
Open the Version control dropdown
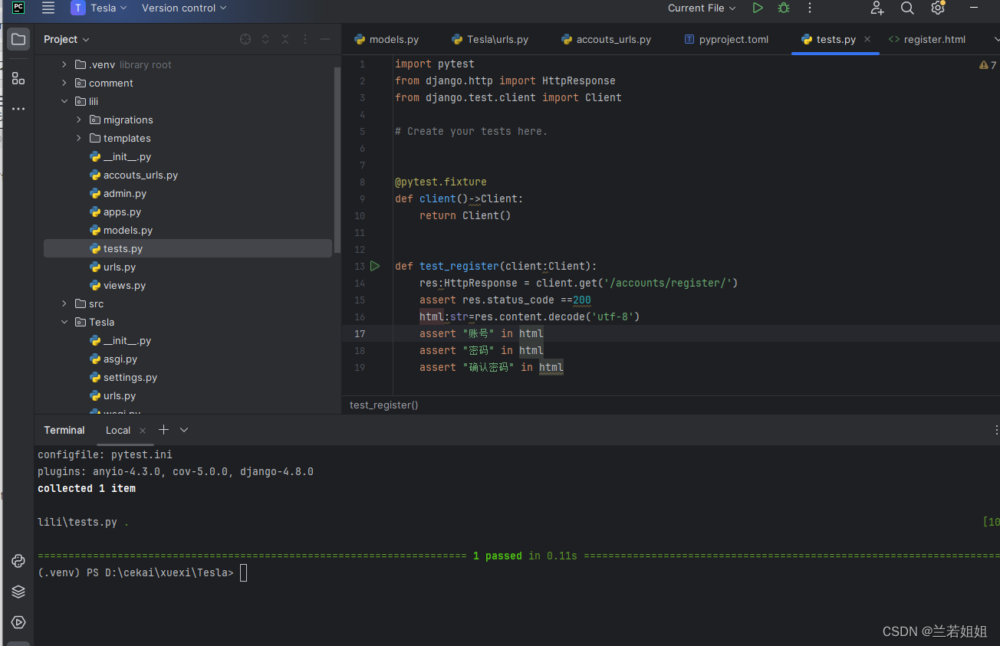[x=184, y=8]
